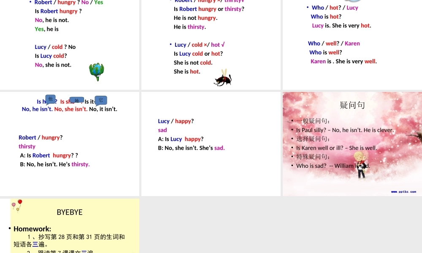
Task: Click the BYEBYE slide heading
Action: pyautogui.click(x=70, y=212)
